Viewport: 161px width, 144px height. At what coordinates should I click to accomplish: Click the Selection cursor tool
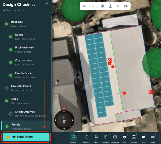[73, 138]
